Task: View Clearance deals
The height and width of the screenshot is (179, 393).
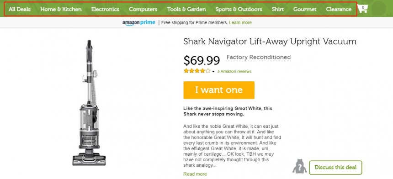Action: [x=339, y=9]
